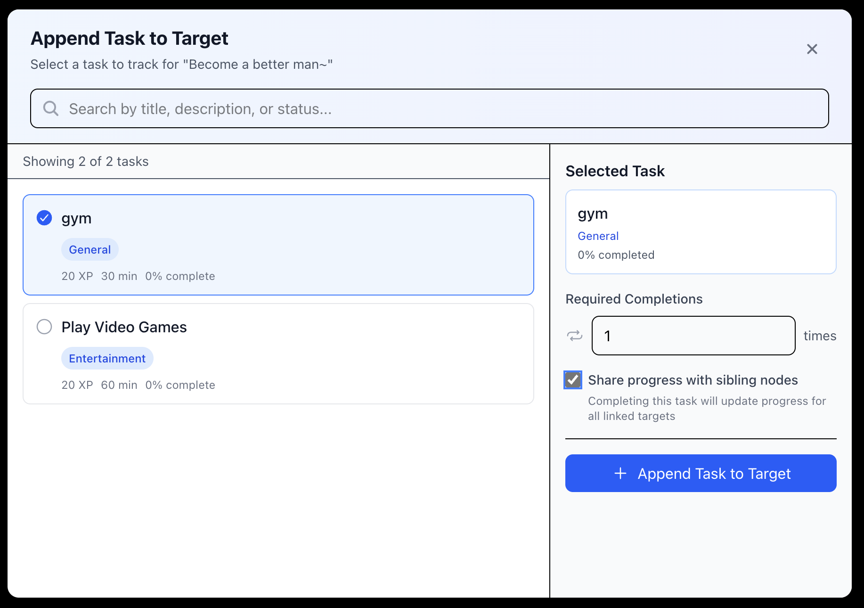
Task: Close the Append Task dialog
Action: tap(812, 49)
